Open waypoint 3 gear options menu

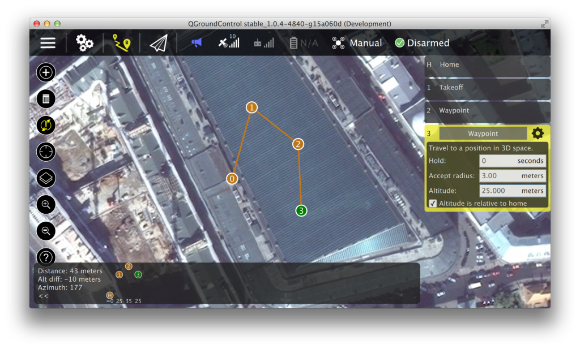(538, 133)
